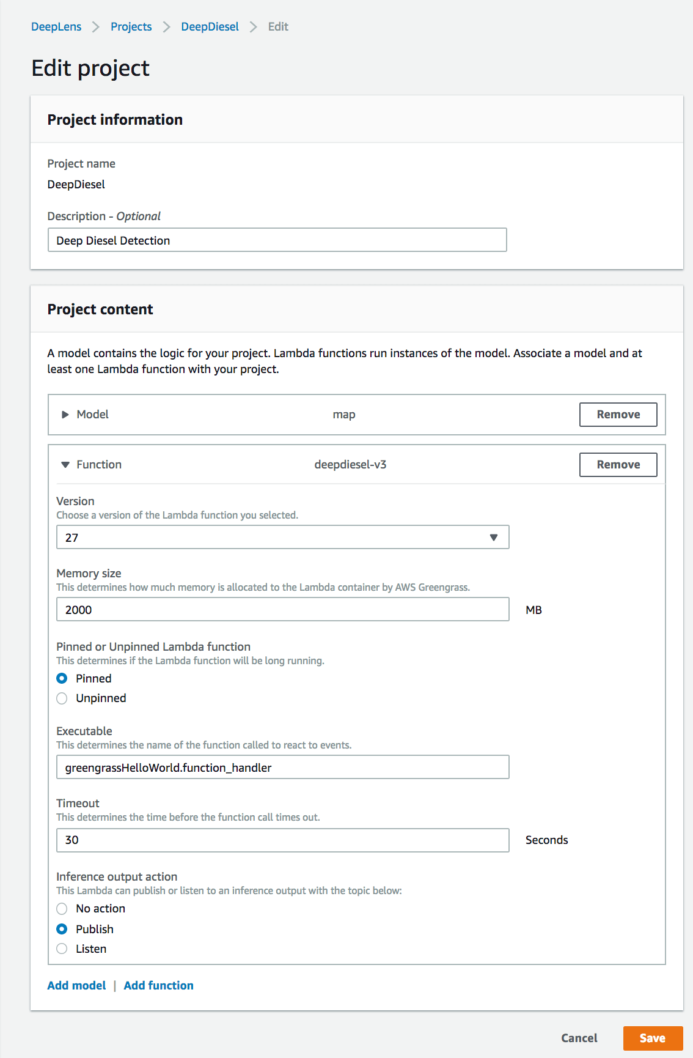Open Projects breadcrumb link
Viewport: 693px width, 1058px height.
[x=131, y=27]
